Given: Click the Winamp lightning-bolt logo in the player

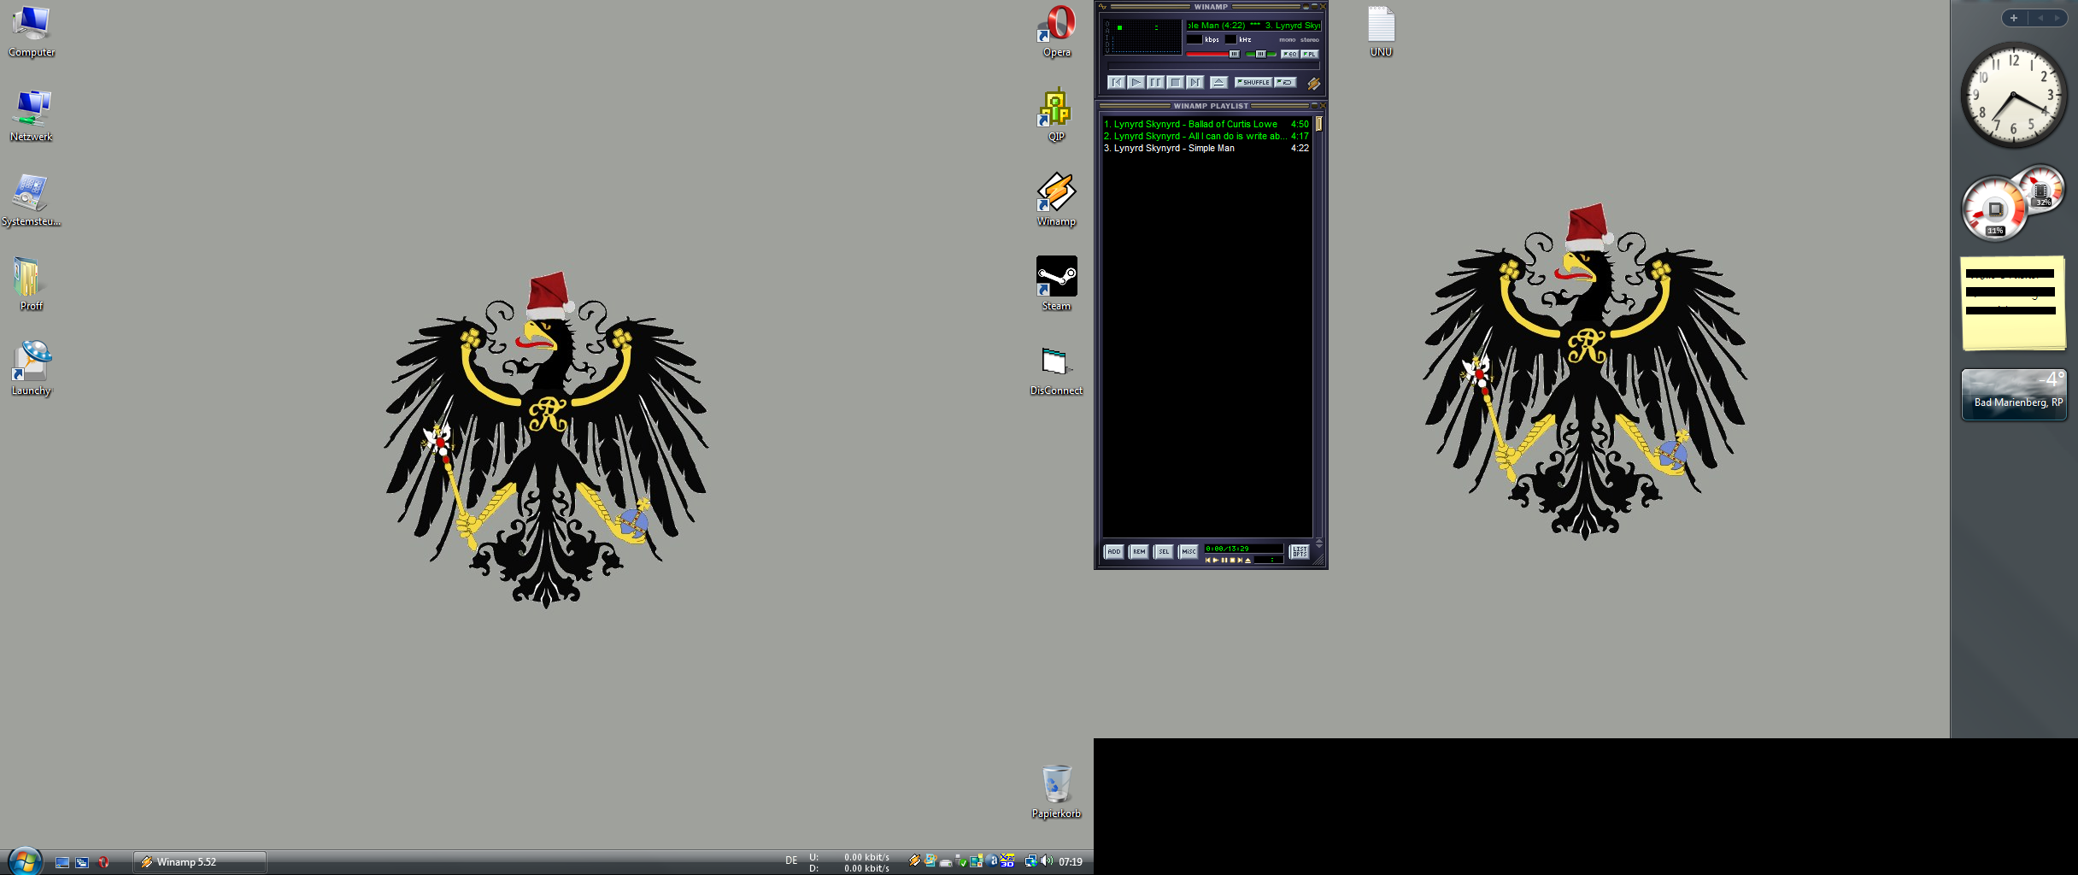Looking at the screenshot, I should (1313, 84).
